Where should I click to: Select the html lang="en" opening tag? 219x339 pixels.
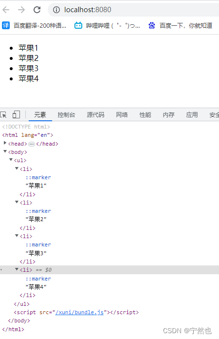tap(27, 135)
